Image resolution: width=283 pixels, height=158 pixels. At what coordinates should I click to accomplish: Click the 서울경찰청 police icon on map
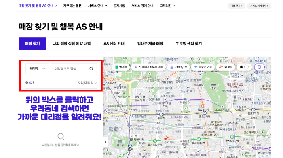pyautogui.click(x=167, y=79)
